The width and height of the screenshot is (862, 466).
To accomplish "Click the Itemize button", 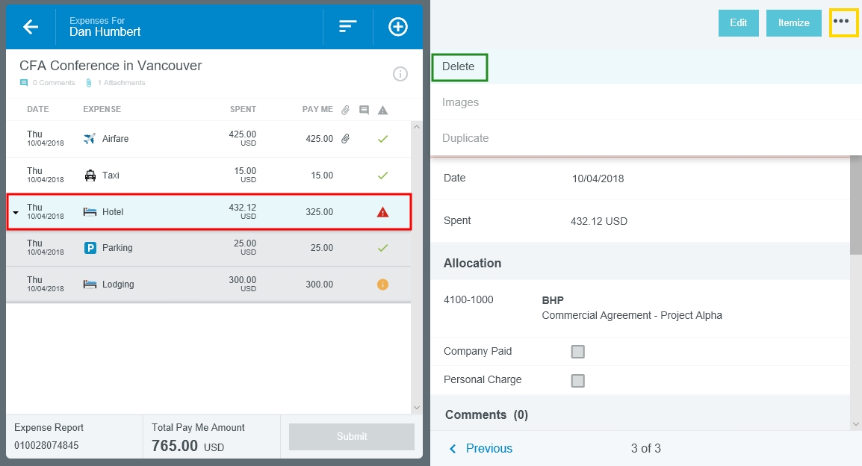I will pyautogui.click(x=793, y=23).
